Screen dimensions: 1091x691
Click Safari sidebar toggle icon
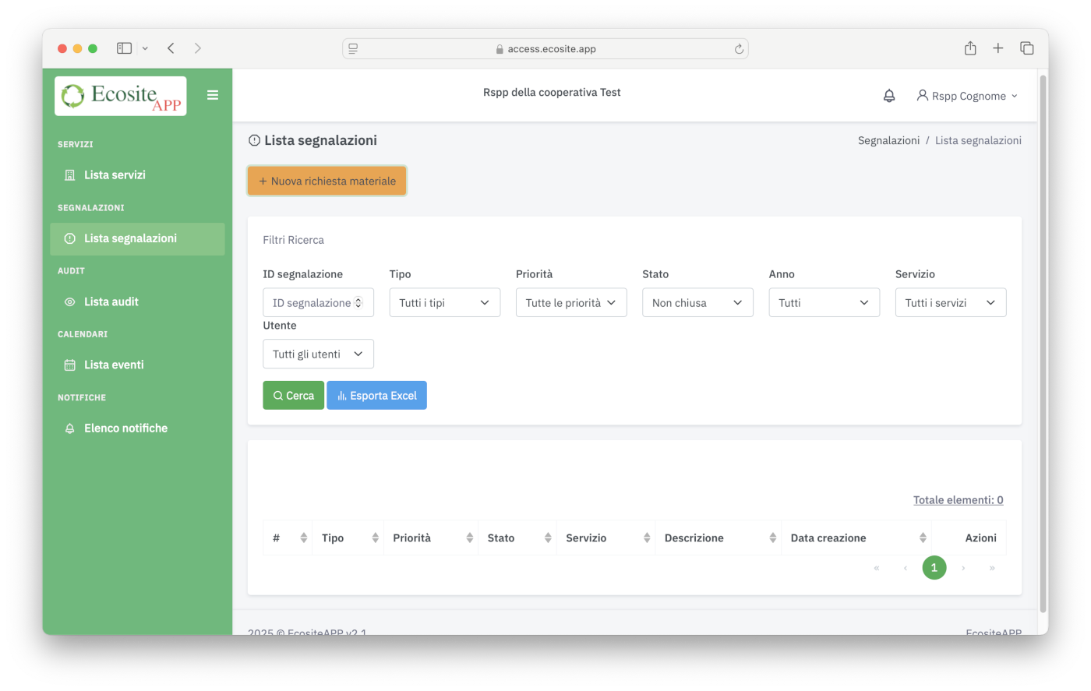[x=124, y=48]
